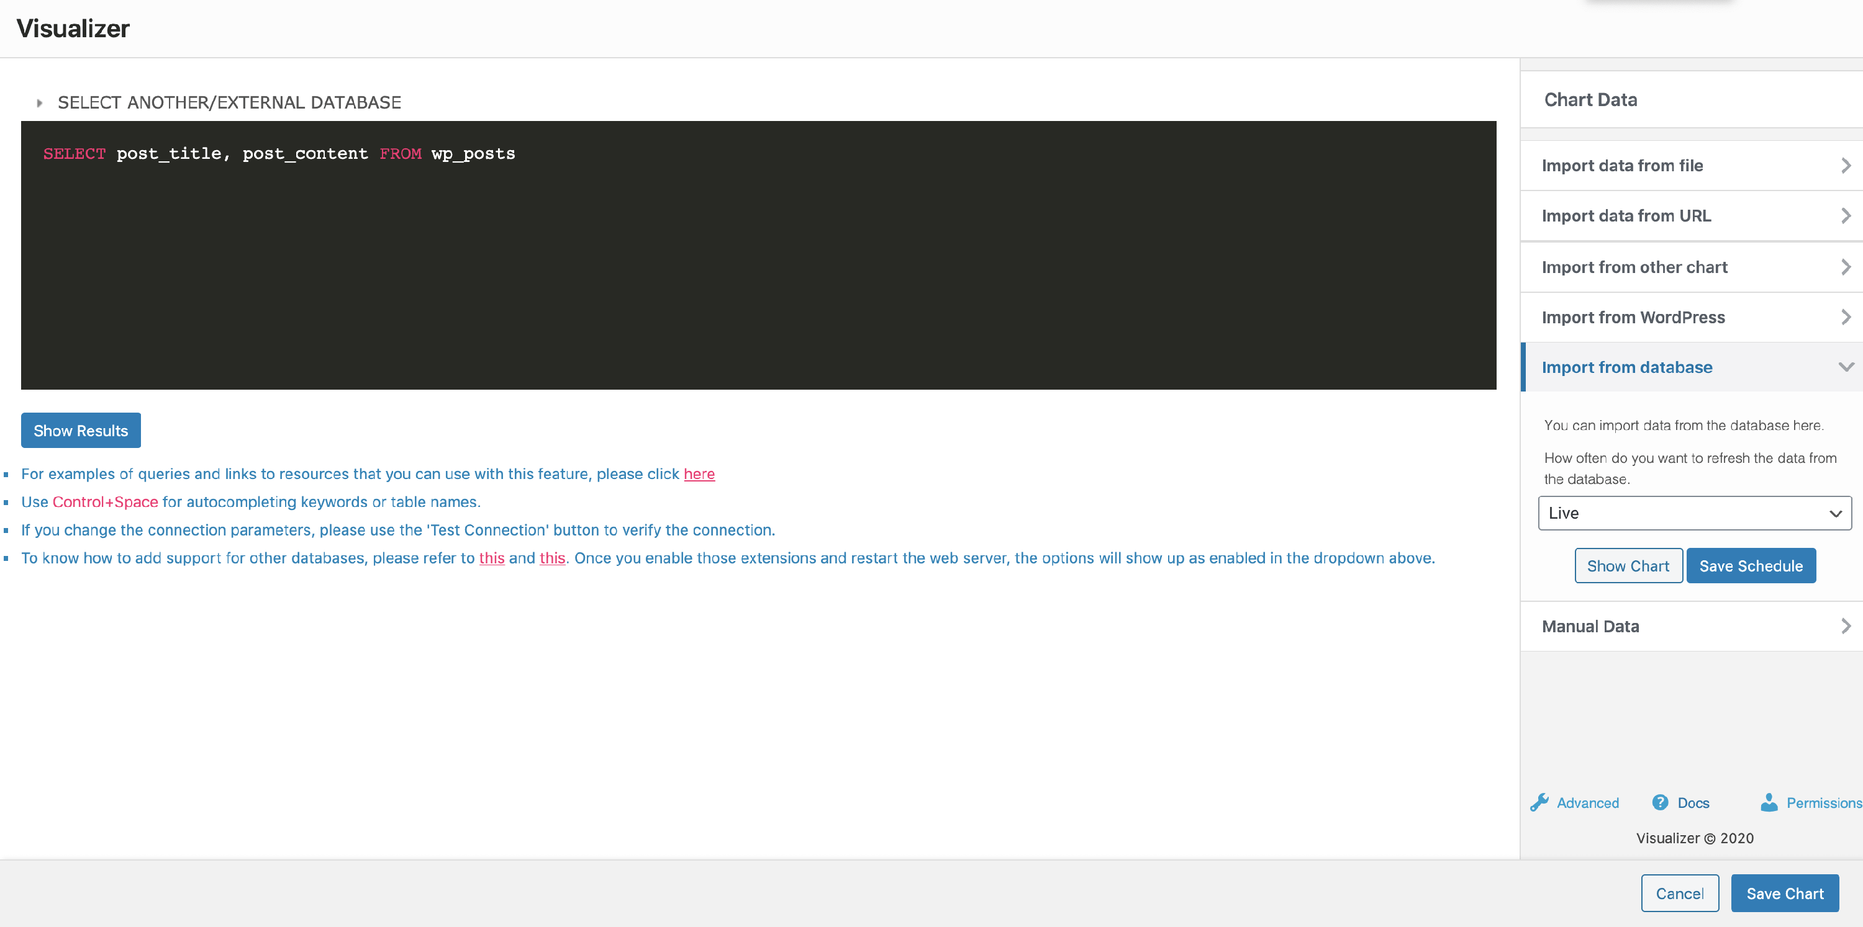Click the Docs question mark icon
1863x927 pixels.
pos(1660,802)
